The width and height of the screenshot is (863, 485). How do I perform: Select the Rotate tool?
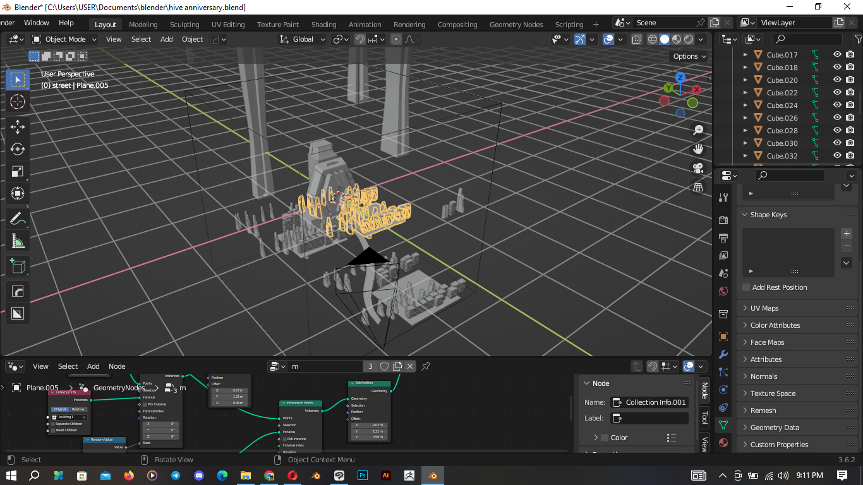(x=18, y=149)
